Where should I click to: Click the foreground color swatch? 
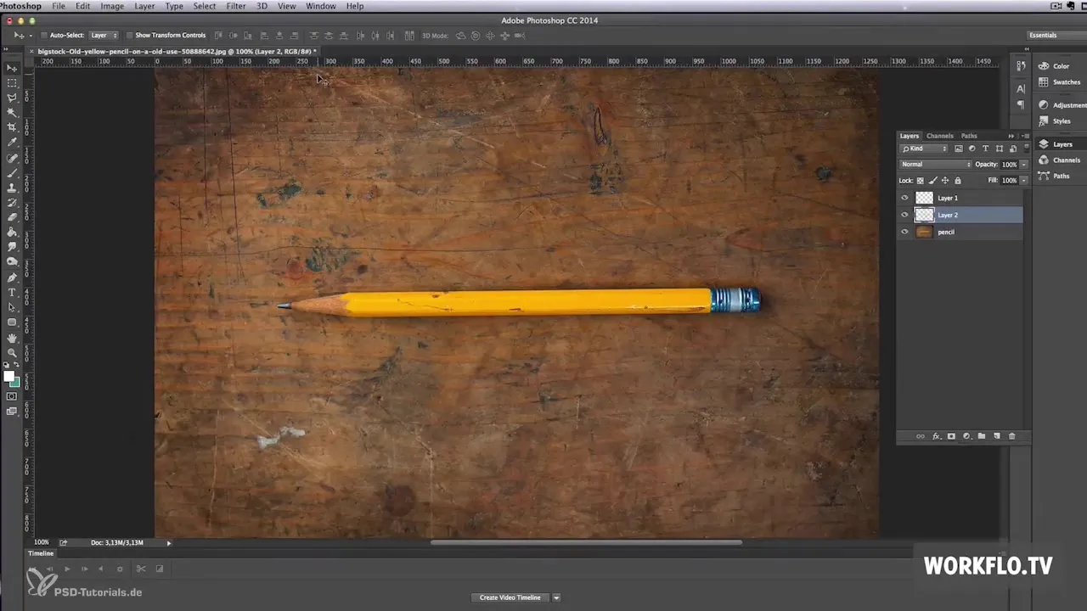coord(8,377)
